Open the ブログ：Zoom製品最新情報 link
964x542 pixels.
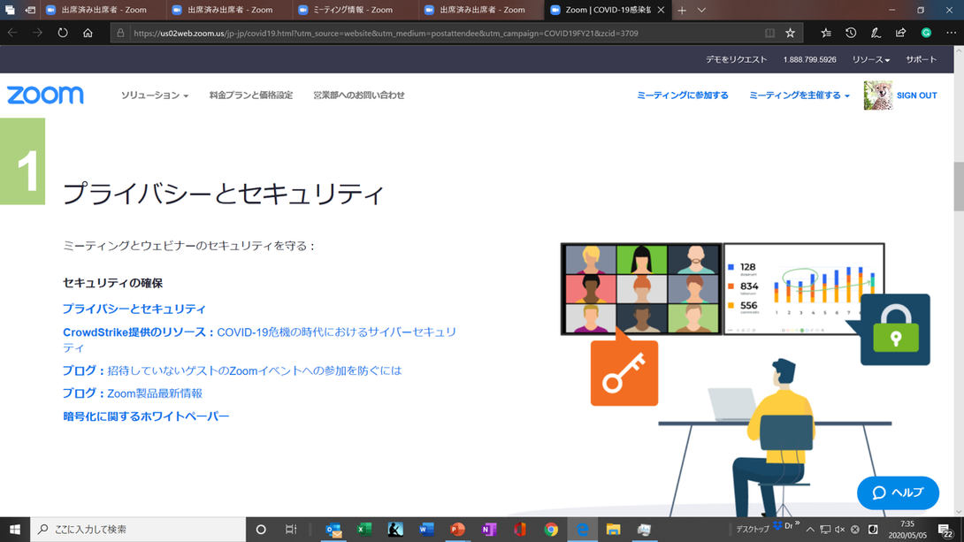point(132,393)
